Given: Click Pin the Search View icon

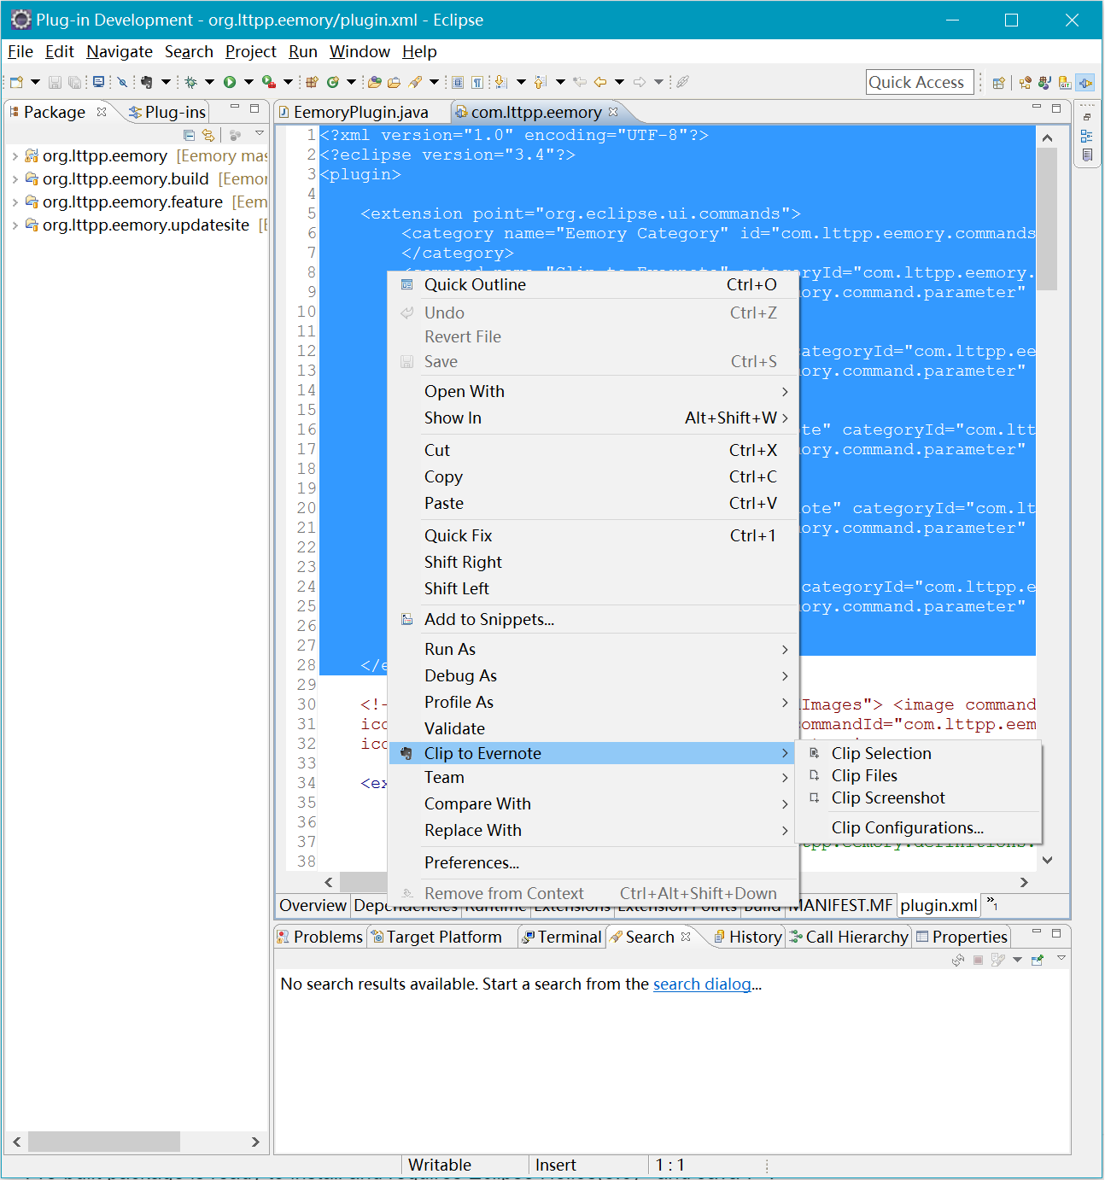Looking at the screenshot, I should [1037, 960].
